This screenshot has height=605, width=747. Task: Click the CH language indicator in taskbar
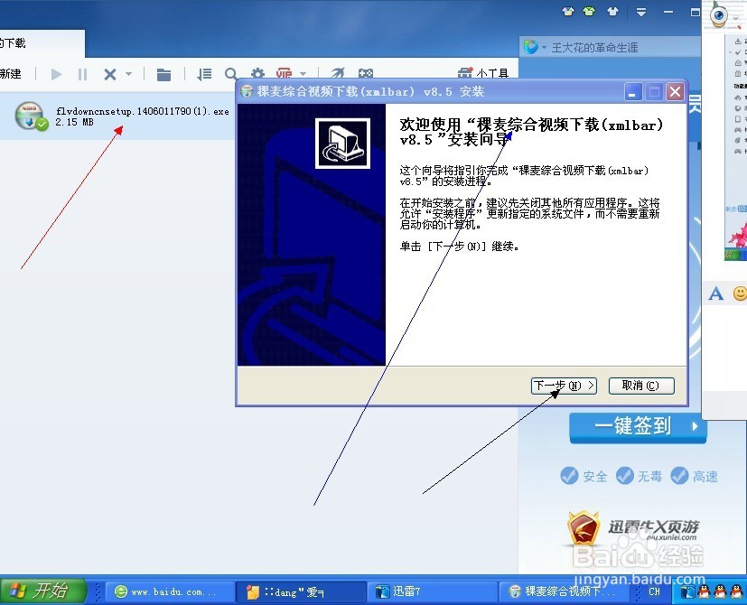pos(654,591)
